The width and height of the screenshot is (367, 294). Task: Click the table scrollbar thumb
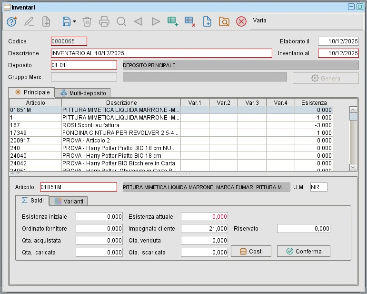[x=353, y=117]
